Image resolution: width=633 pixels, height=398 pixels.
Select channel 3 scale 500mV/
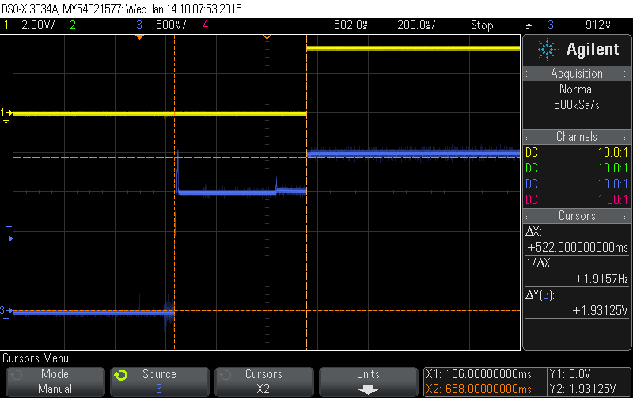pos(171,25)
